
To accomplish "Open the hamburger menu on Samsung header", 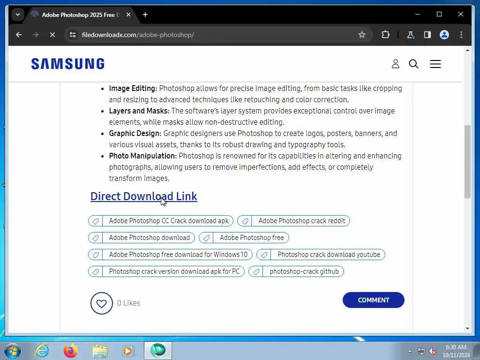I will coord(435,64).
